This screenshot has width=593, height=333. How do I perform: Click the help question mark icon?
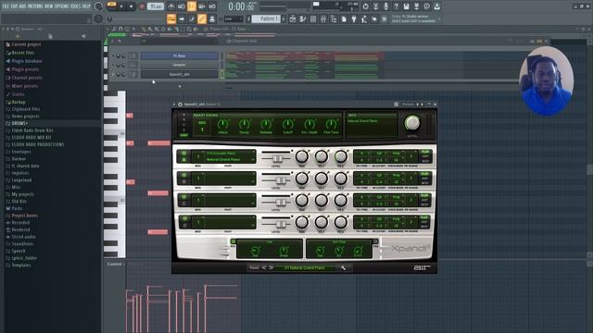pyautogui.click(x=396, y=6)
